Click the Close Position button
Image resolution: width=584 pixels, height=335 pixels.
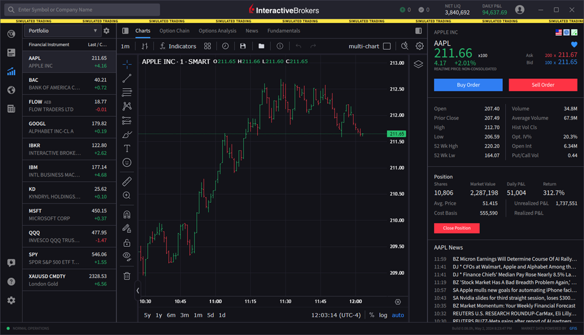(x=457, y=228)
